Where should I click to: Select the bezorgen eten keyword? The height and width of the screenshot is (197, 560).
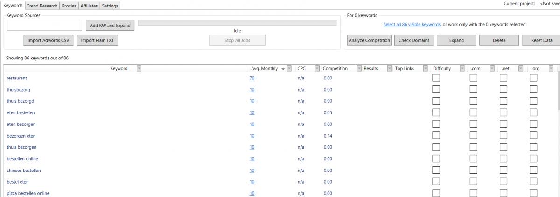(x=21, y=136)
